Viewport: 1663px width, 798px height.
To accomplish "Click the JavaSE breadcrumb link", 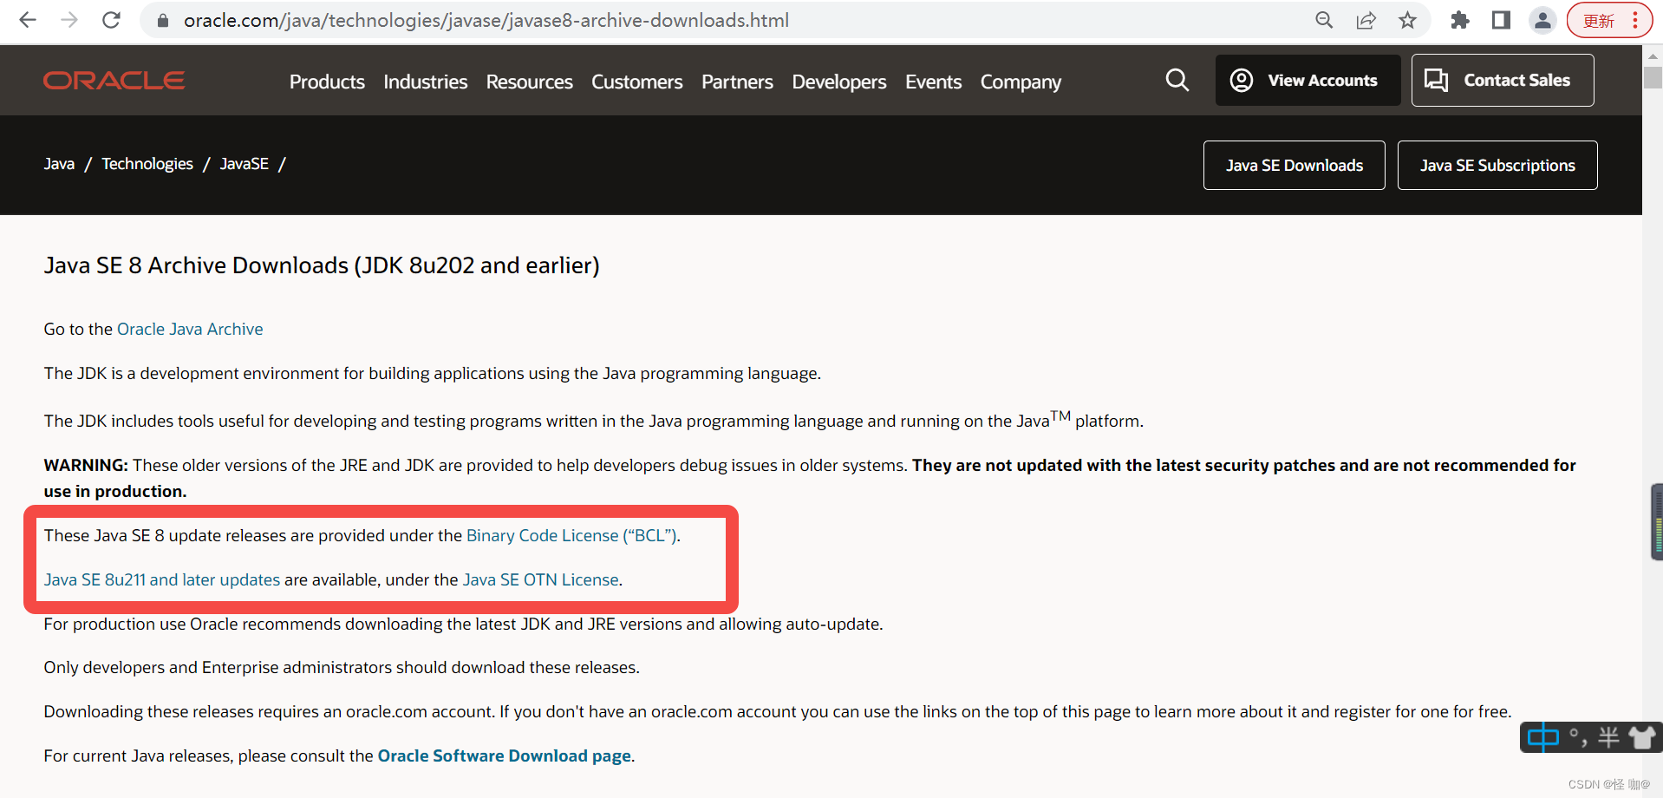I will coord(244,164).
